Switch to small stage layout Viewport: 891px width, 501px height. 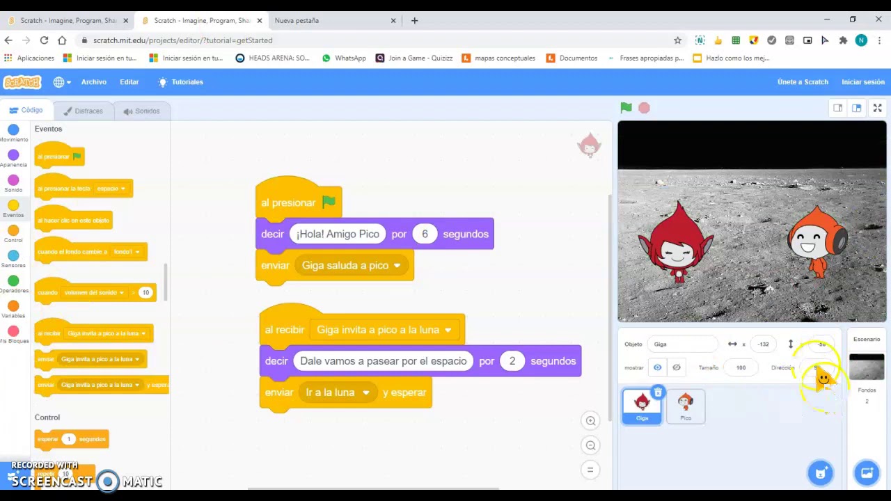838,108
